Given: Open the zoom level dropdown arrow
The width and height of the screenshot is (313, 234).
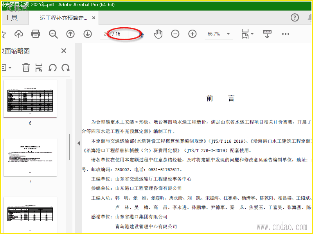Looking at the screenshot, I should pyautogui.click(x=228, y=34).
